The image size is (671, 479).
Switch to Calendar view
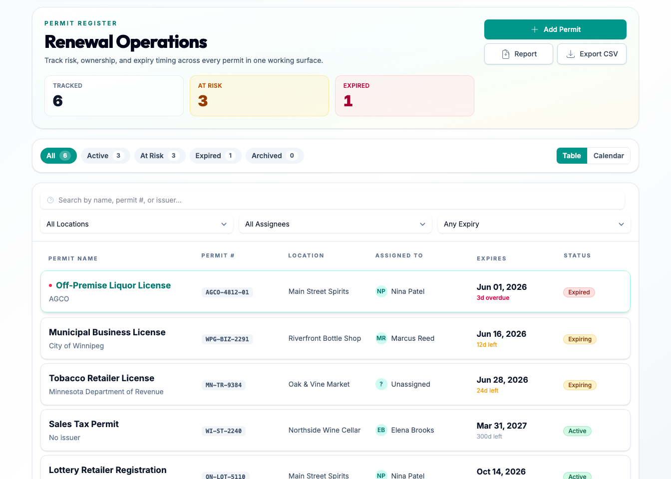609,156
